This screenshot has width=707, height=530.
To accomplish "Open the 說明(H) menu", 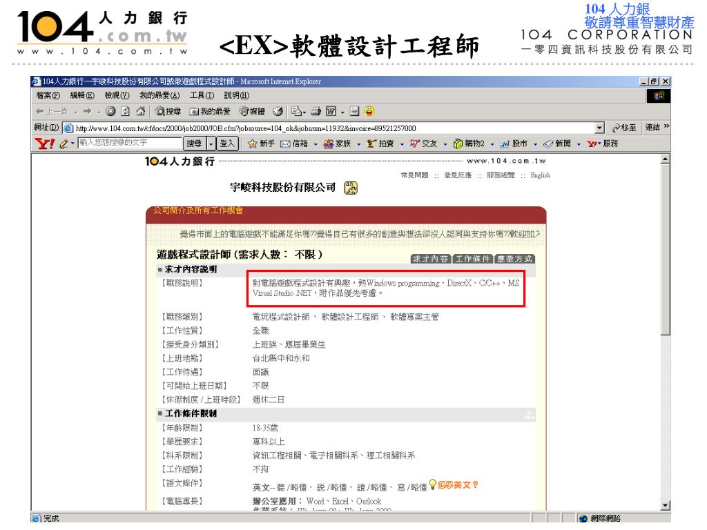I will (236, 95).
